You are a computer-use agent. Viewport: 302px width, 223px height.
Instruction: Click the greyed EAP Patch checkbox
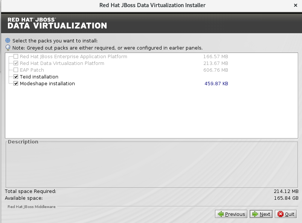point(16,70)
